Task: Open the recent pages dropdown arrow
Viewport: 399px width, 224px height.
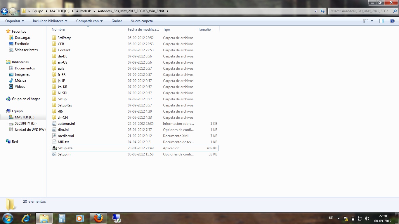Action: [x=18, y=11]
